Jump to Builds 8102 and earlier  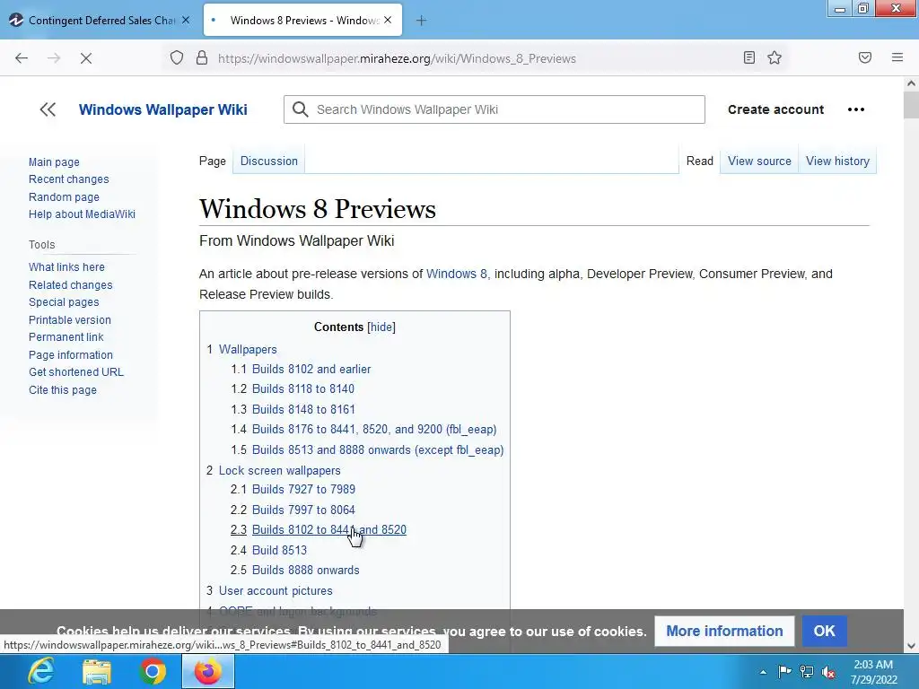[311, 369]
